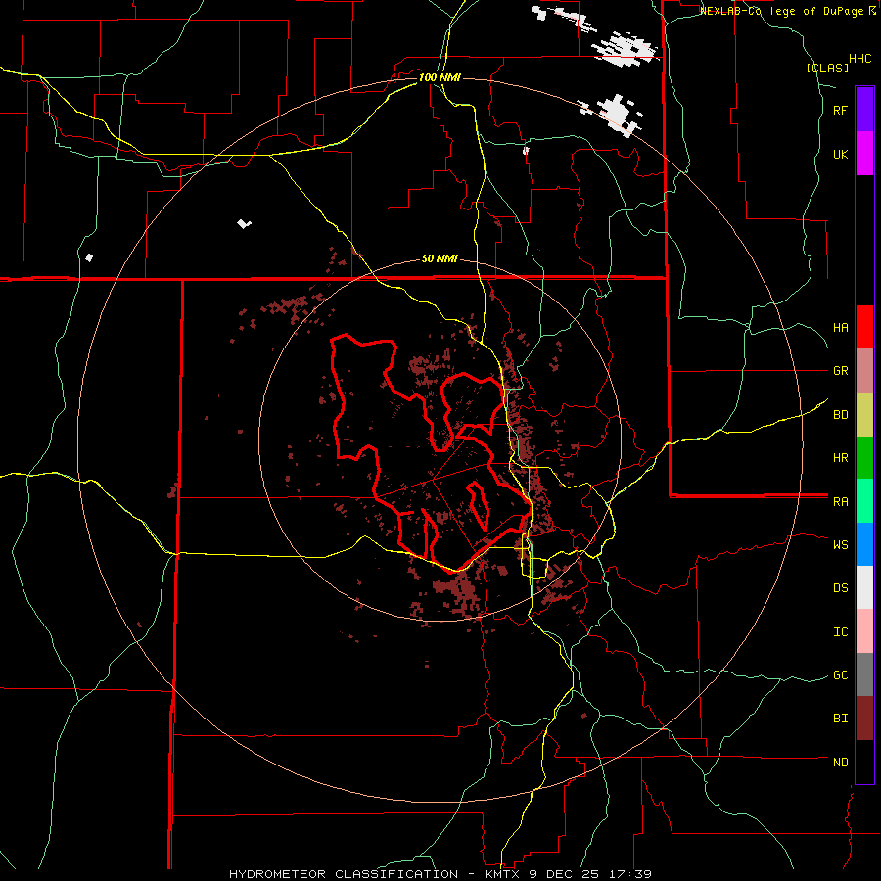881x881 pixels.
Task: Click the RA legend label
Action: point(840,502)
